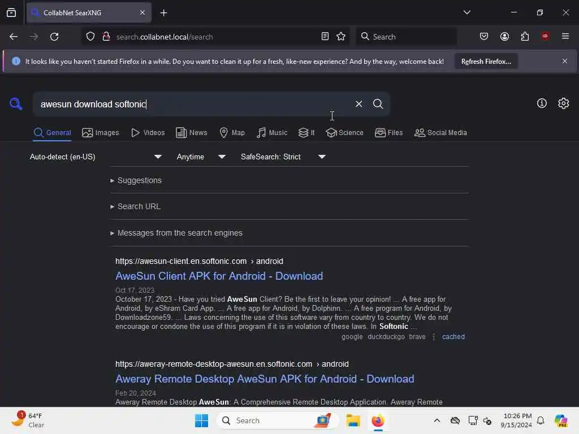
Task: Open weather widget 64°F Clear
Action: click(28, 420)
